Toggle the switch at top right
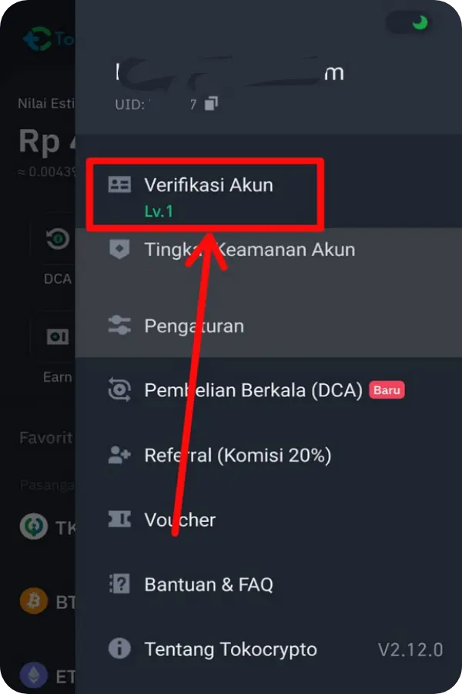This screenshot has height=694, width=462. [410, 23]
